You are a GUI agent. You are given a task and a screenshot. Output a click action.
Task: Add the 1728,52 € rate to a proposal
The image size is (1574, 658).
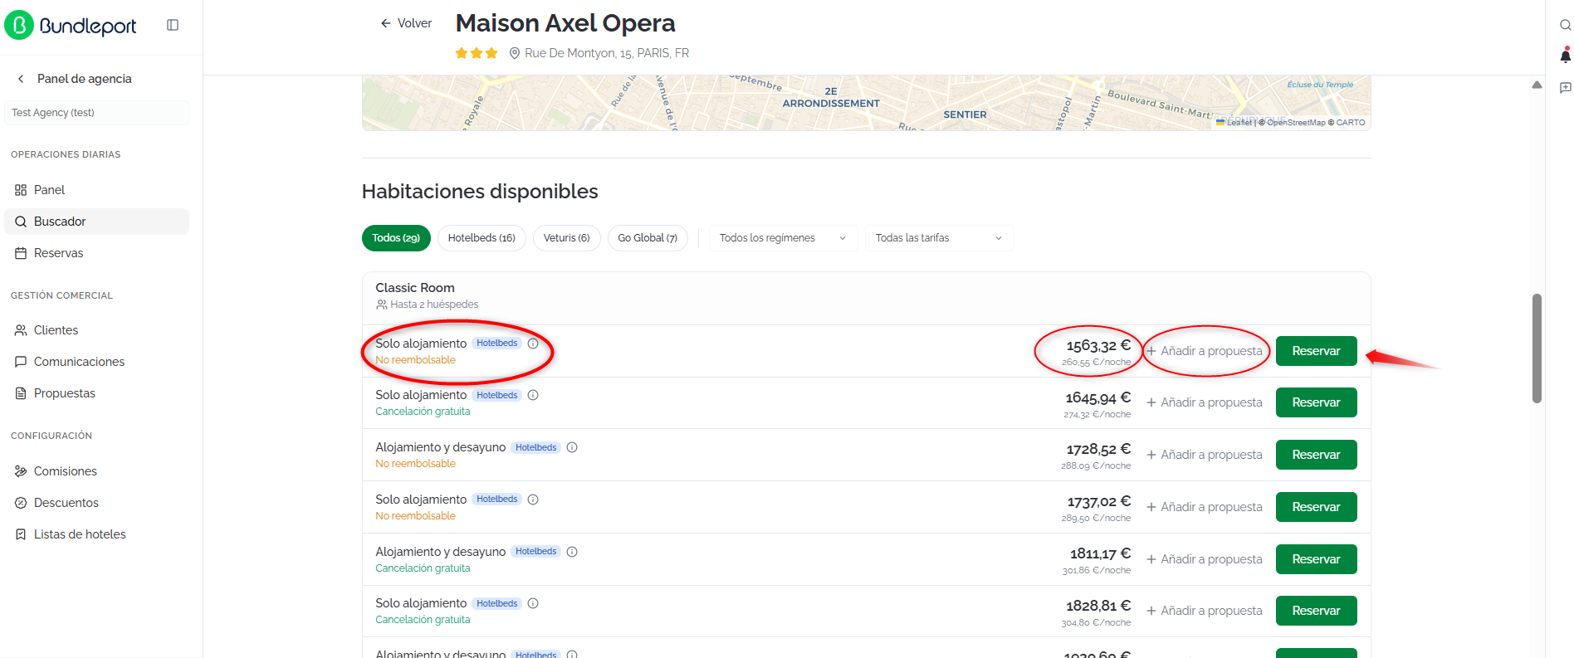1205,455
